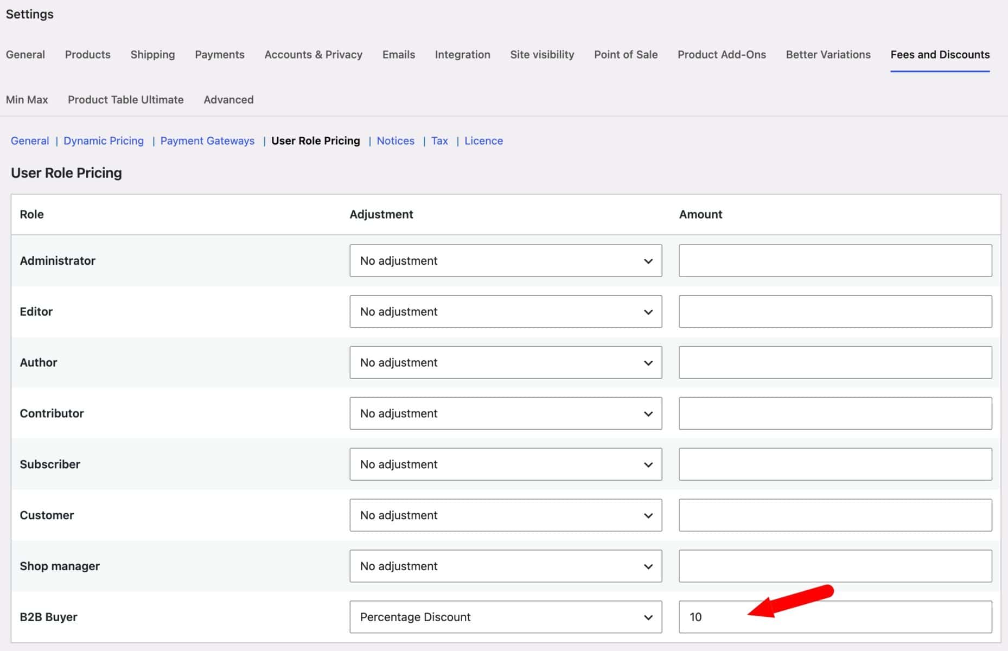Click the 'Adjustment' column header

click(x=381, y=215)
